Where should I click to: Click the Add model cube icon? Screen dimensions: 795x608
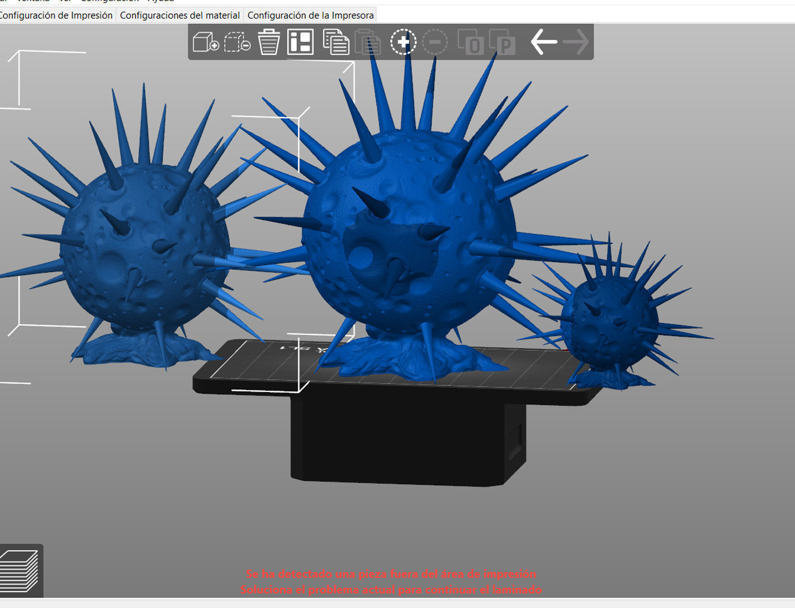tap(205, 42)
